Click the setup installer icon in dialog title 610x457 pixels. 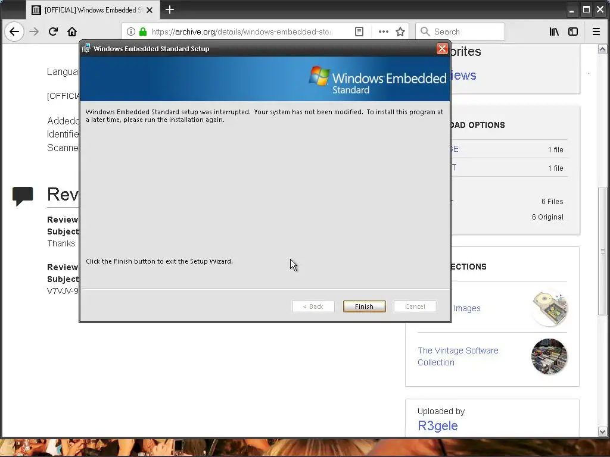click(x=86, y=49)
